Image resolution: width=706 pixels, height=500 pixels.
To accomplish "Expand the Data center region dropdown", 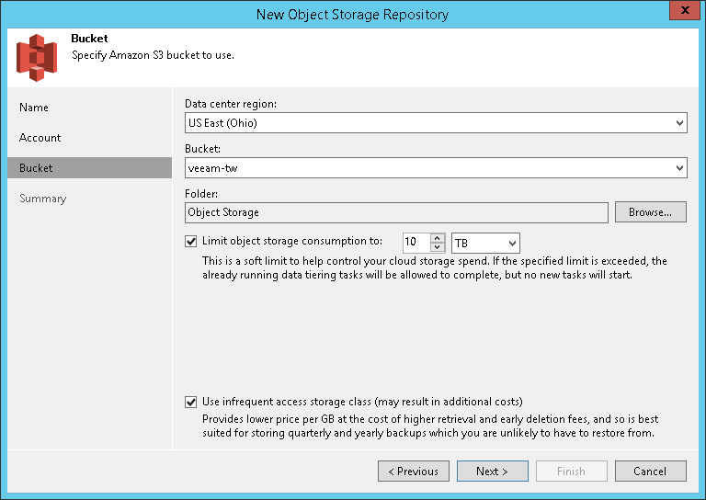I will [x=679, y=122].
